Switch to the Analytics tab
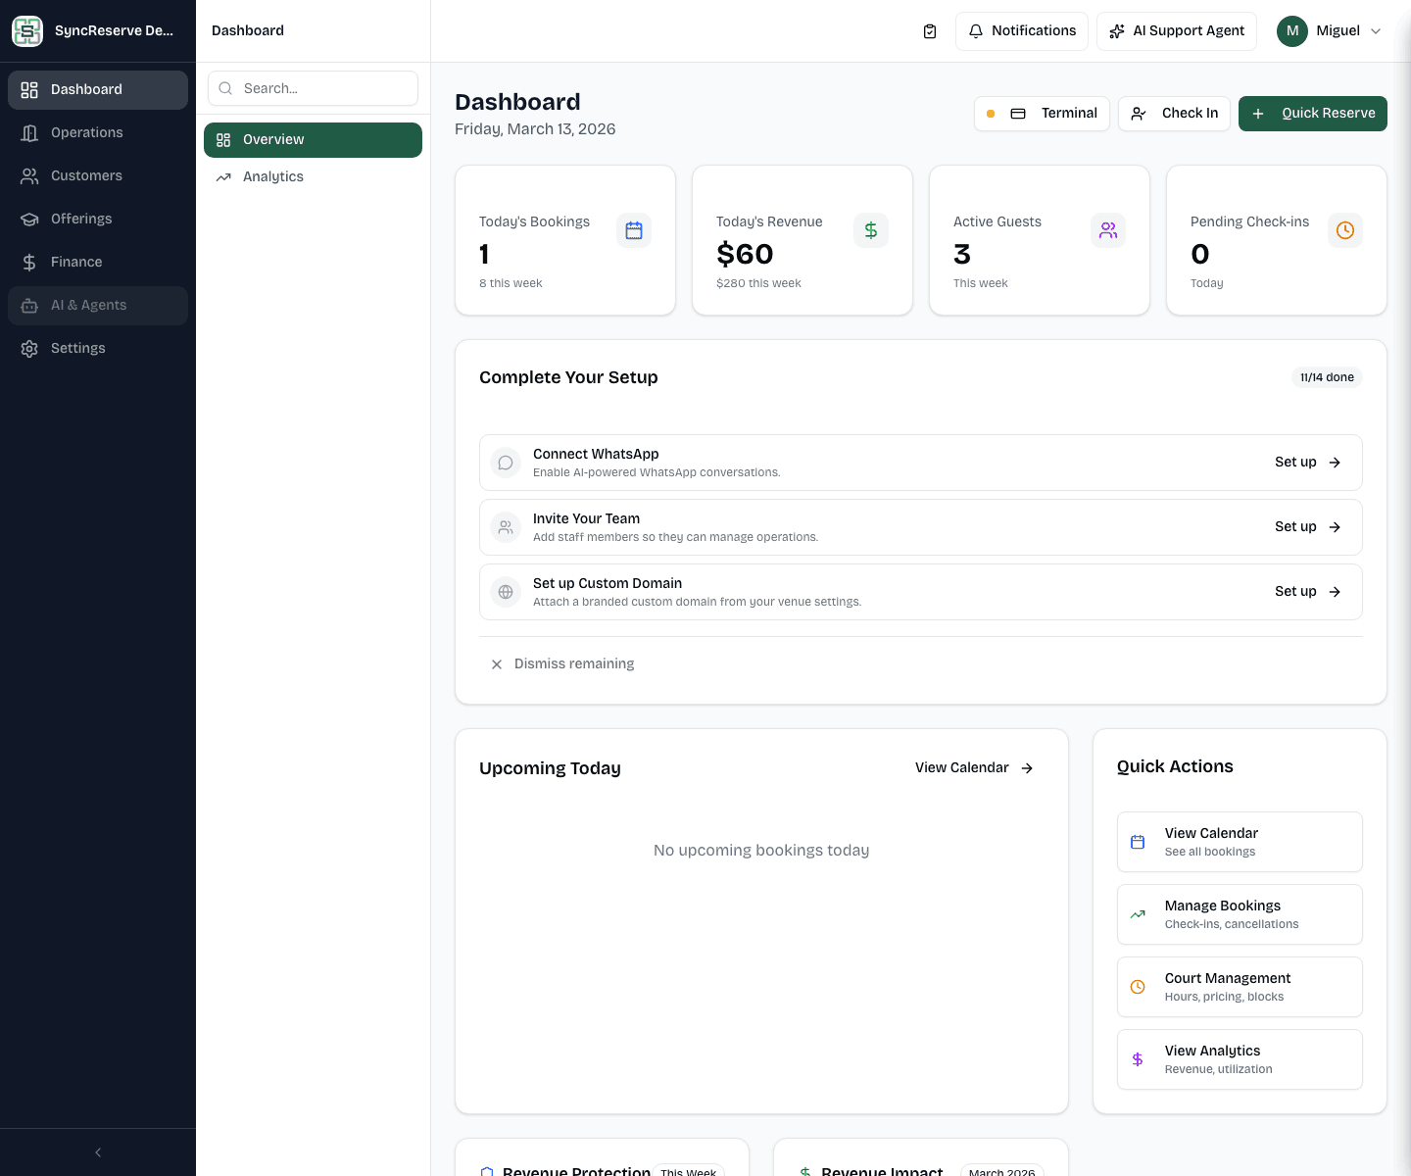1411x1176 pixels. point(274,176)
